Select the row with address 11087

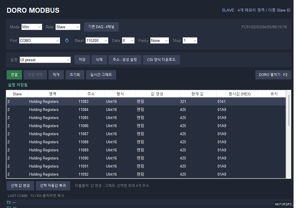(x=146, y=134)
